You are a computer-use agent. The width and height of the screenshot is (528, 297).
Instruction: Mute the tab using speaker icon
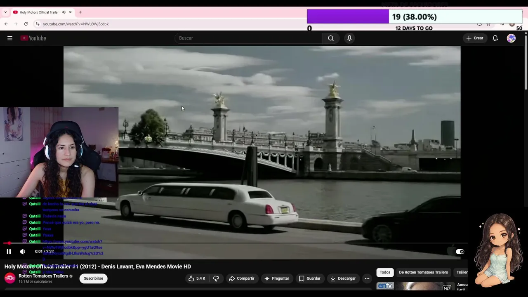point(64,12)
